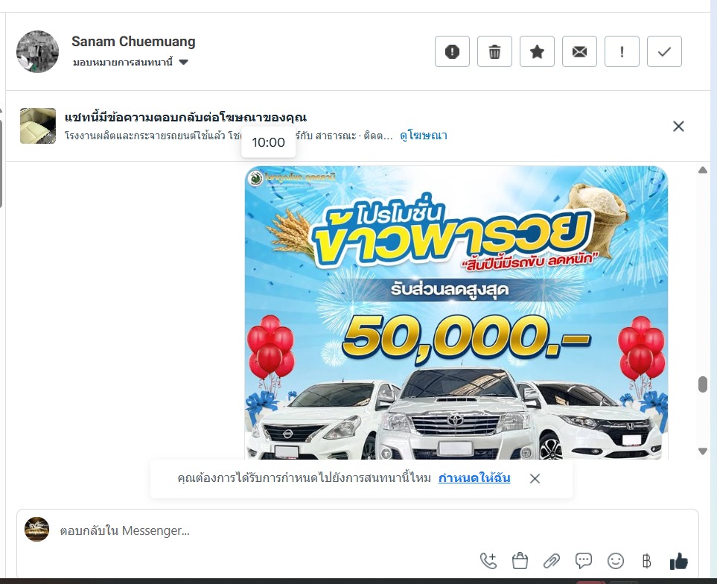Screen dimensions: 717x584
Task: Open the promotion image in the chat
Action: 456,313
